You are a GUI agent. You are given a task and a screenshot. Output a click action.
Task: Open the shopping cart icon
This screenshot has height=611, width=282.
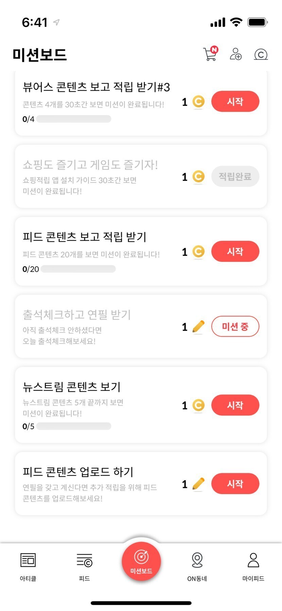click(210, 54)
